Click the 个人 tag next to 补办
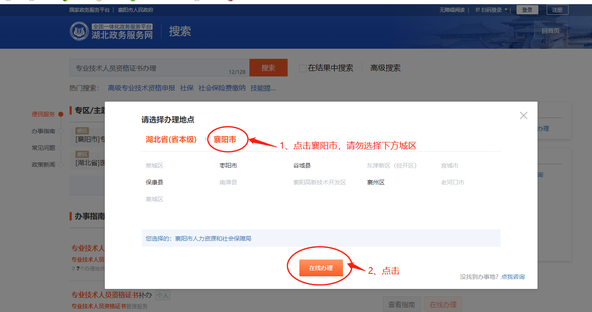The image size is (592, 312). point(163,296)
